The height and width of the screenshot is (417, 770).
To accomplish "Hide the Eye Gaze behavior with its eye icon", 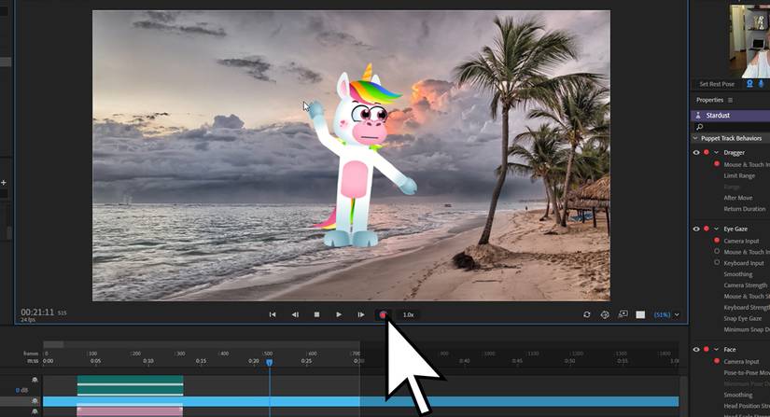I will pos(696,229).
